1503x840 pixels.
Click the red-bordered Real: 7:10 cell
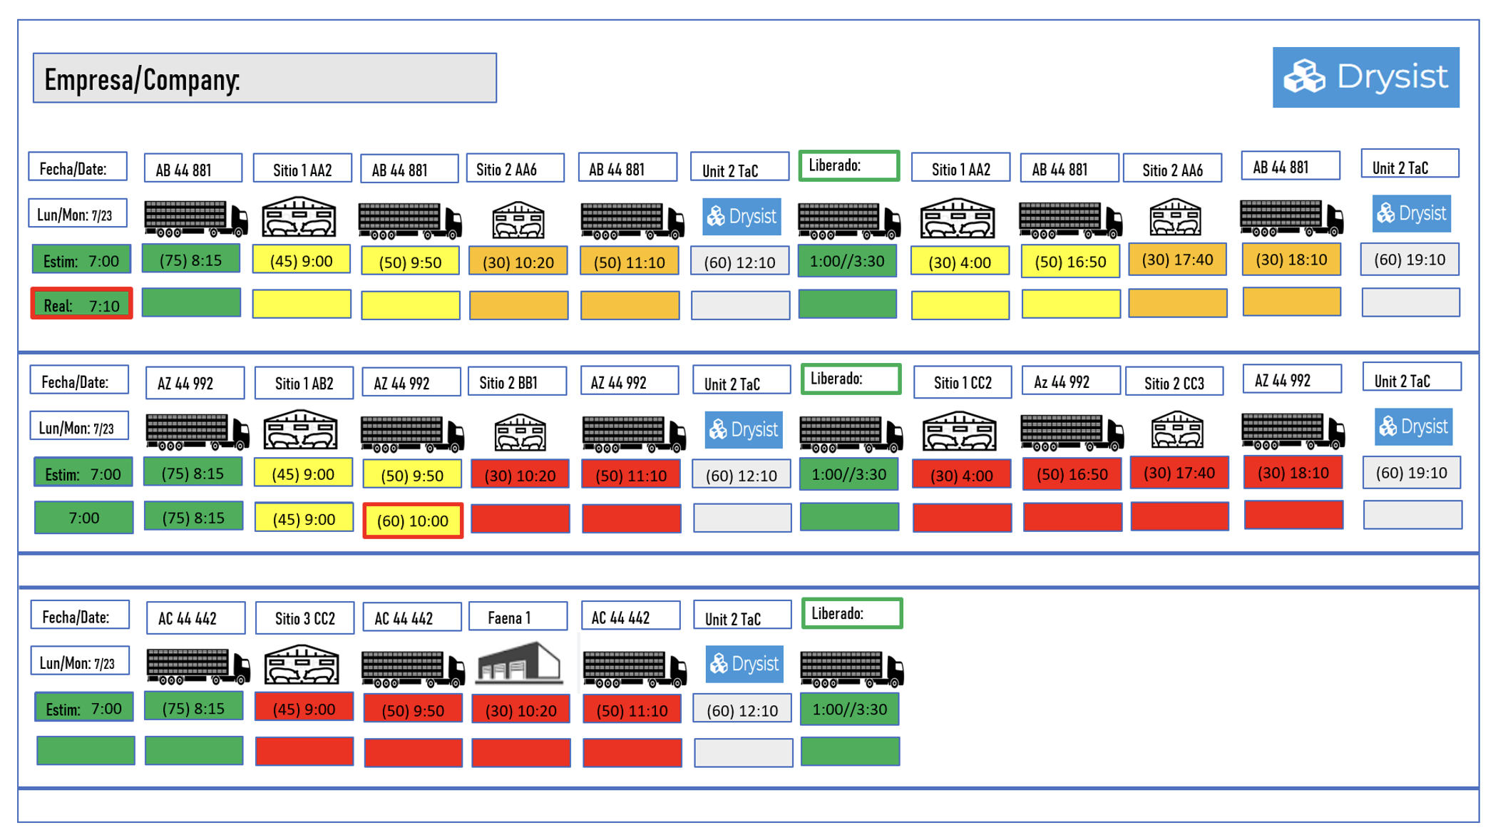81,304
